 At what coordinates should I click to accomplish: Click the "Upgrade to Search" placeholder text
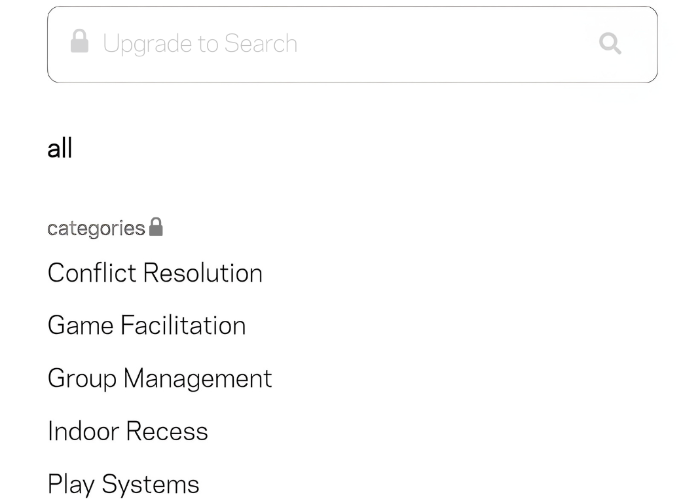pos(200,44)
